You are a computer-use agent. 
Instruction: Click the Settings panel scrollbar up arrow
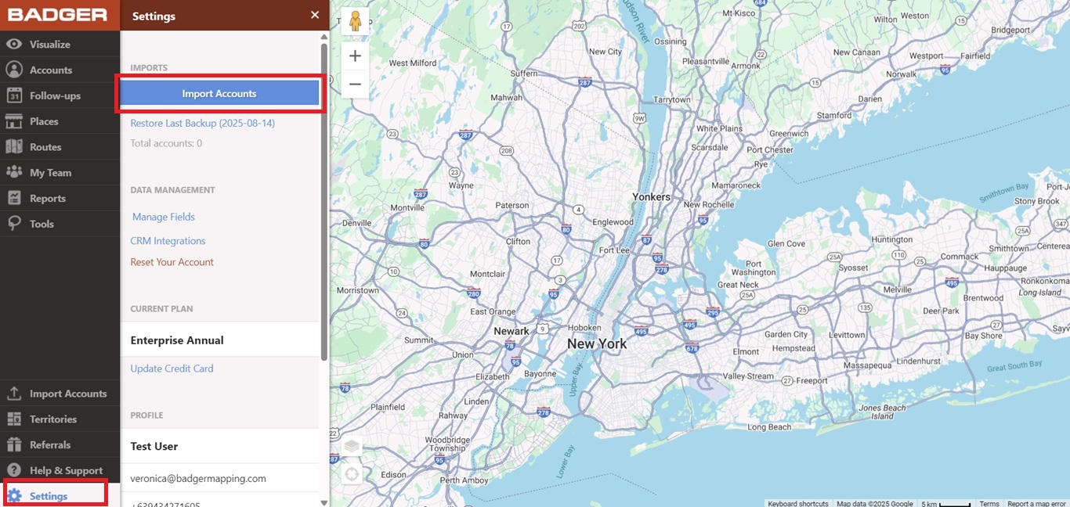(324, 37)
